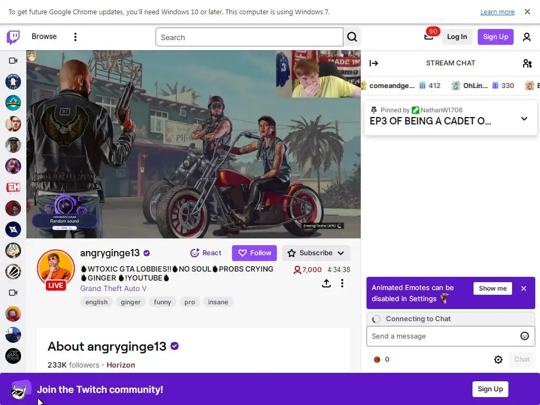Image resolution: width=540 pixels, height=405 pixels.
Task: Open the Grand Theft Auto V category link
Action: (x=113, y=288)
